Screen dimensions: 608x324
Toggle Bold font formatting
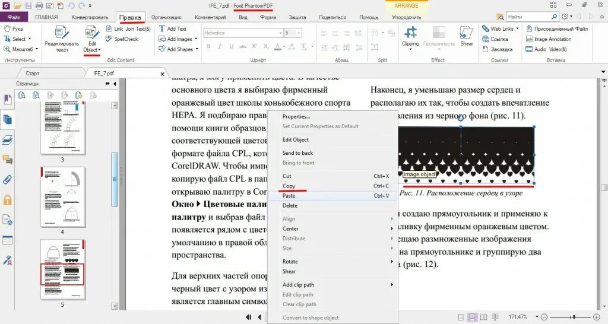click(208, 46)
